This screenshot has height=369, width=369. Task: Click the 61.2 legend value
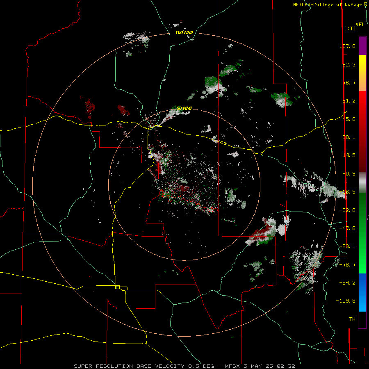pyautogui.click(x=349, y=101)
